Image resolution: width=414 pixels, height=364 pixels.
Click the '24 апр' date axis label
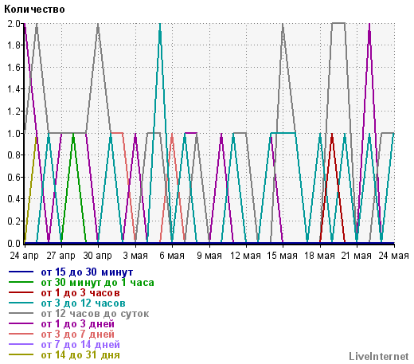coord(25,256)
